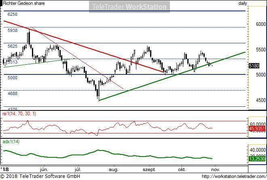Click the daily timeframe label
This screenshot has width=267, height=180.
click(243, 3)
